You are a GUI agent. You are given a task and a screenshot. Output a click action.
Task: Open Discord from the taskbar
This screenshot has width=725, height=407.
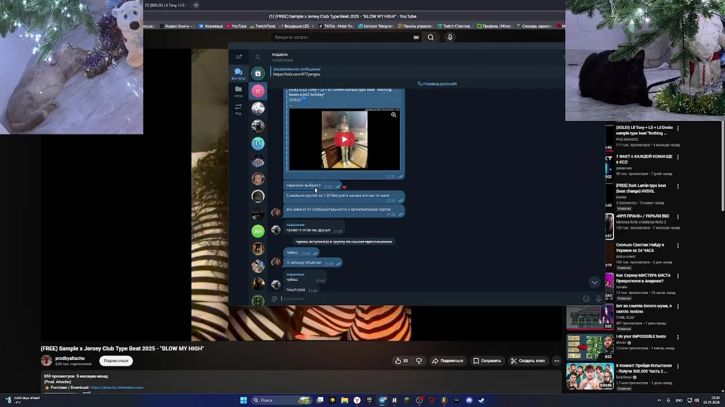tap(469, 400)
